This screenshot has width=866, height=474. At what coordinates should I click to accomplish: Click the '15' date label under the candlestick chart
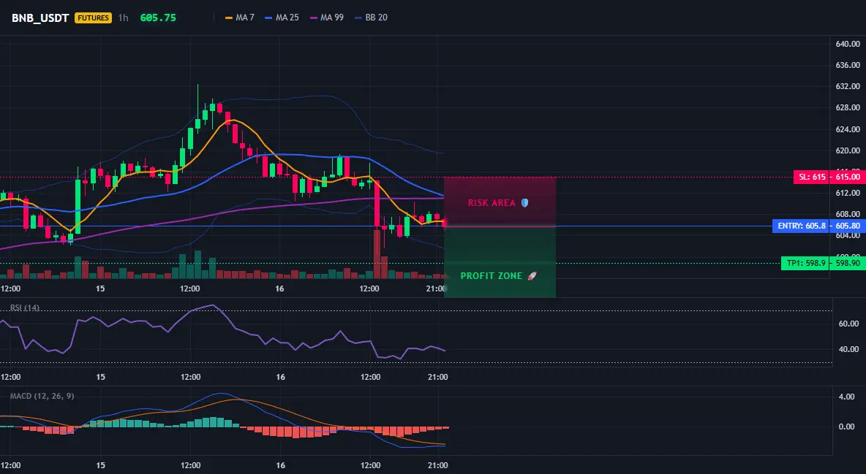(x=100, y=288)
